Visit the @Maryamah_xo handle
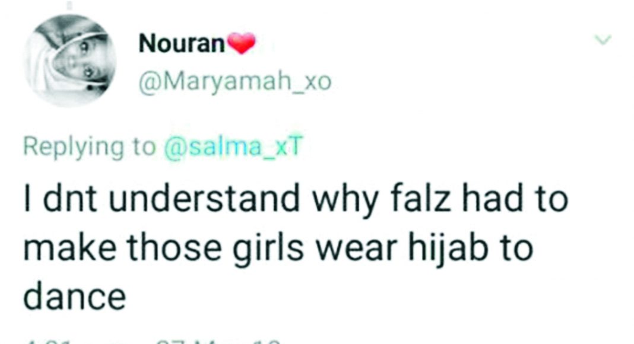The height and width of the screenshot is (344, 634). pyautogui.click(x=235, y=82)
